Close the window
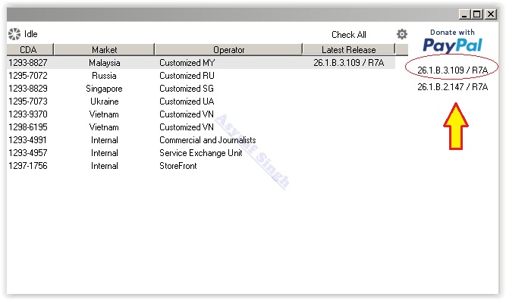 (491, 14)
